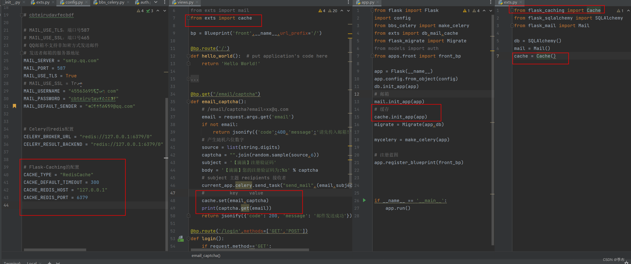The image size is (631, 264).
Task: Click cache.set(email,captcha) line in views.py
Action: click(x=235, y=201)
